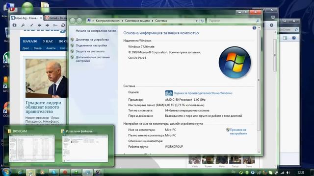Reload the page in the browser

(x=63, y=25)
